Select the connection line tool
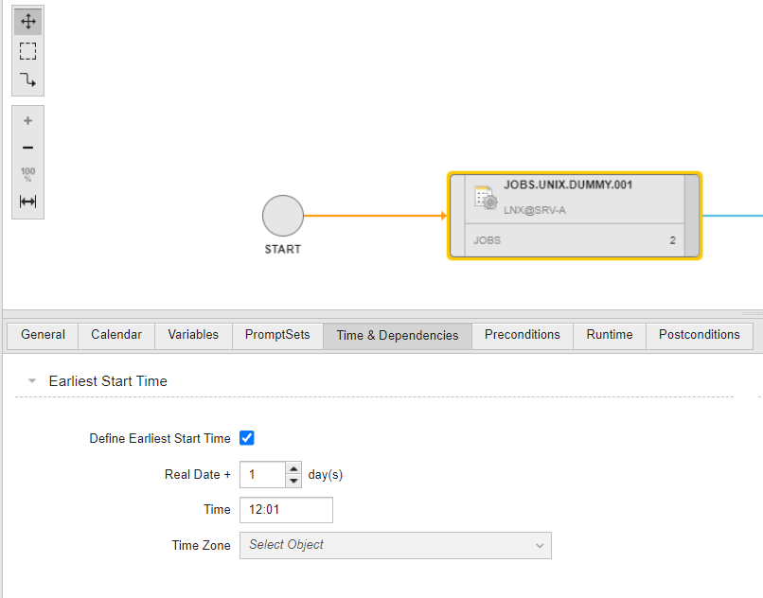The height and width of the screenshot is (598, 763). (x=27, y=81)
